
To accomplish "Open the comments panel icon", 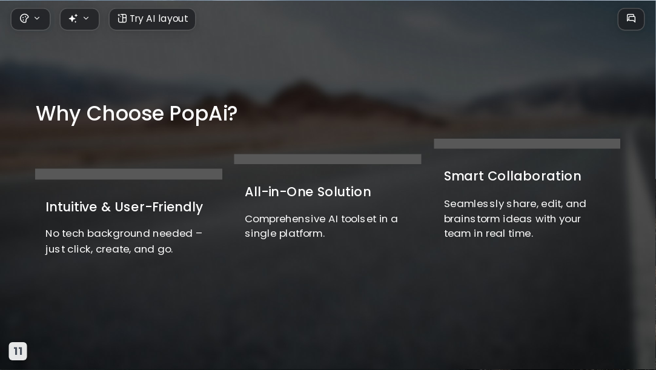I will (x=631, y=19).
